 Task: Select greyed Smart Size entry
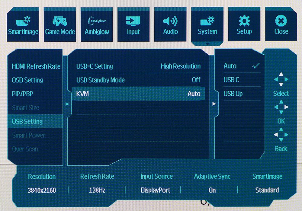tap(26, 108)
